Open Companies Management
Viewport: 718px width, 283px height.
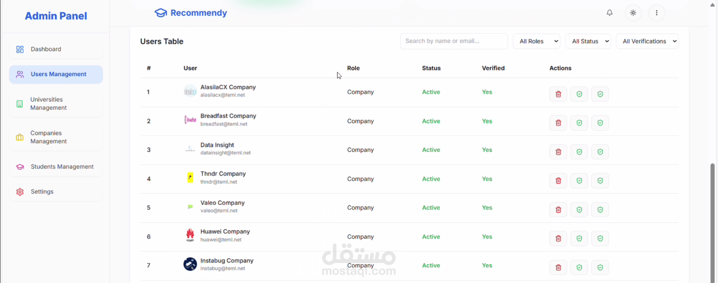pos(56,137)
